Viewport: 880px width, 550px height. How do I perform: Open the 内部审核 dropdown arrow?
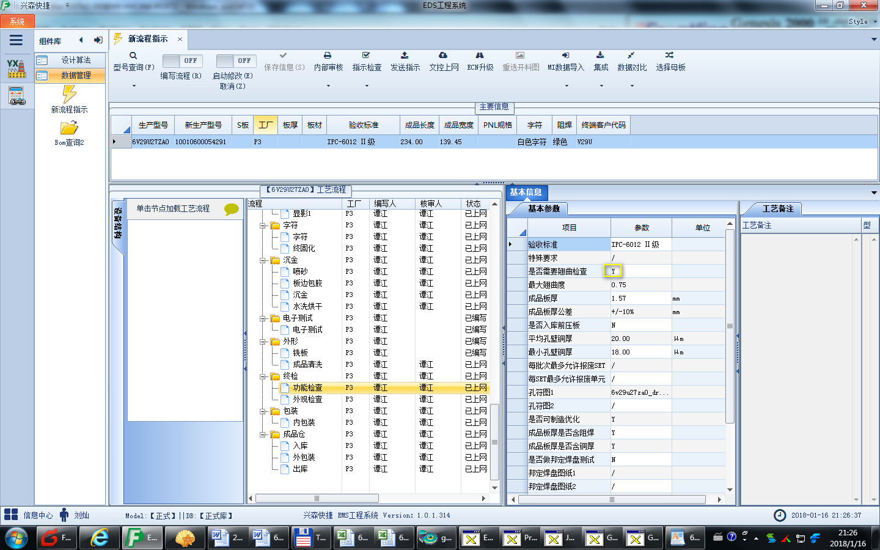(x=328, y=86)
